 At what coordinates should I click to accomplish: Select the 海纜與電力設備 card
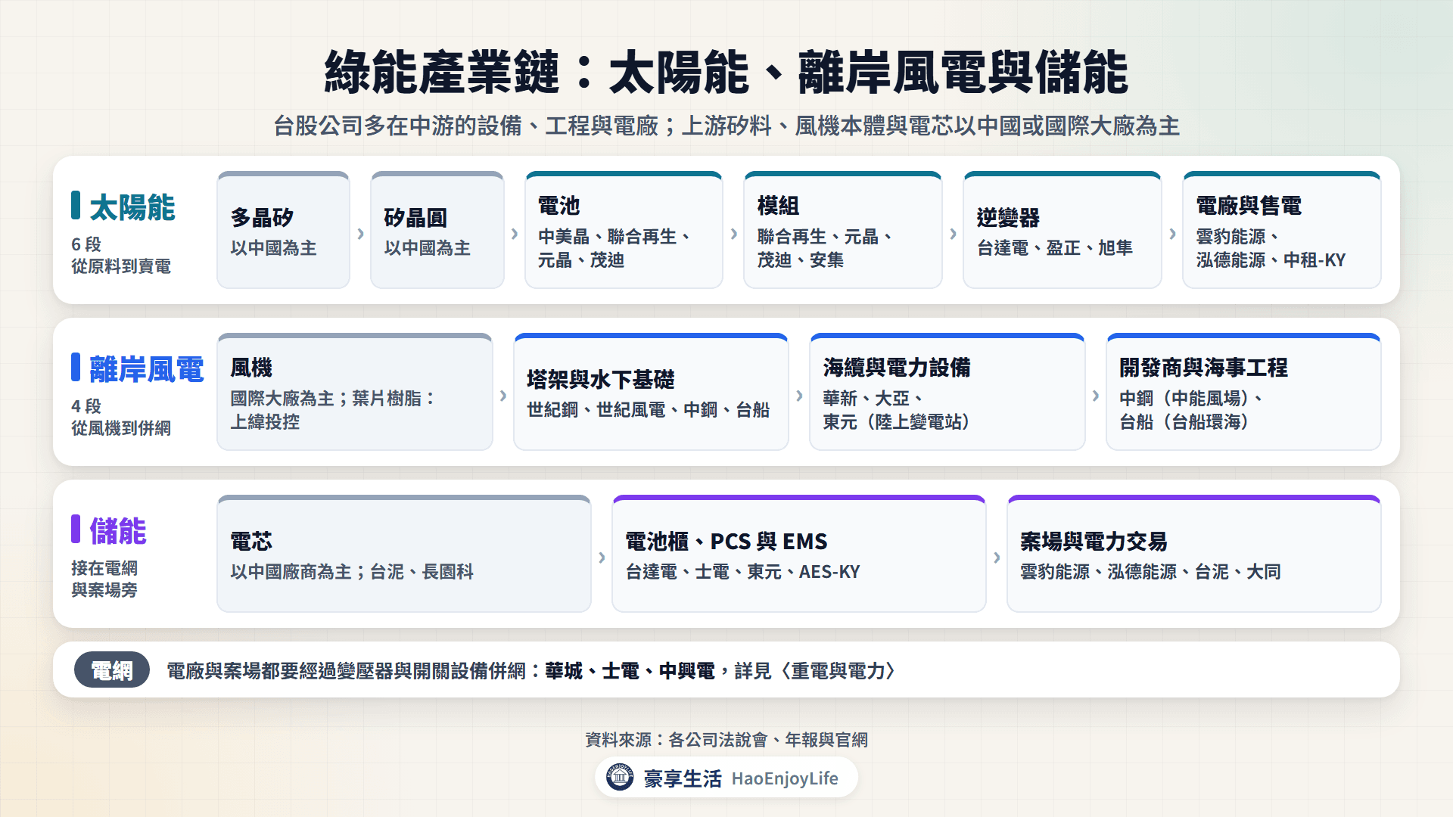947,392
